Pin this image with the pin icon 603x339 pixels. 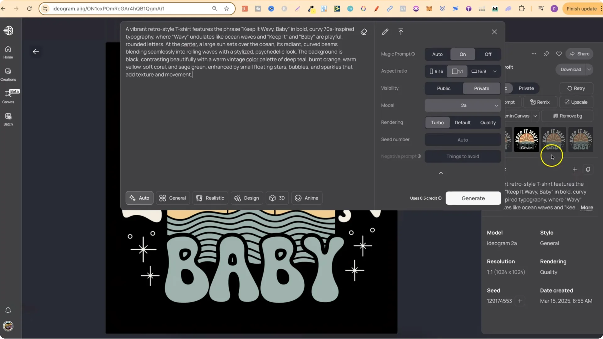[x=547, y=54]
